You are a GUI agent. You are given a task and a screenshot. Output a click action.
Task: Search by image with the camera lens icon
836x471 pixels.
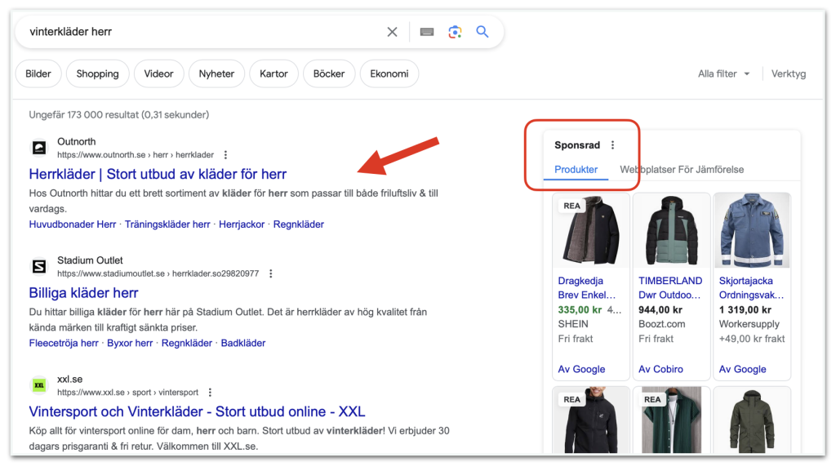coord(455,32)
